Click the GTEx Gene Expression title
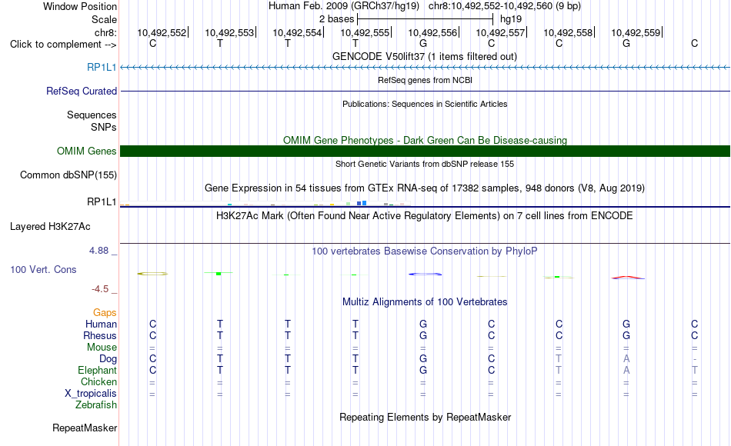 (x=425, y=188)
